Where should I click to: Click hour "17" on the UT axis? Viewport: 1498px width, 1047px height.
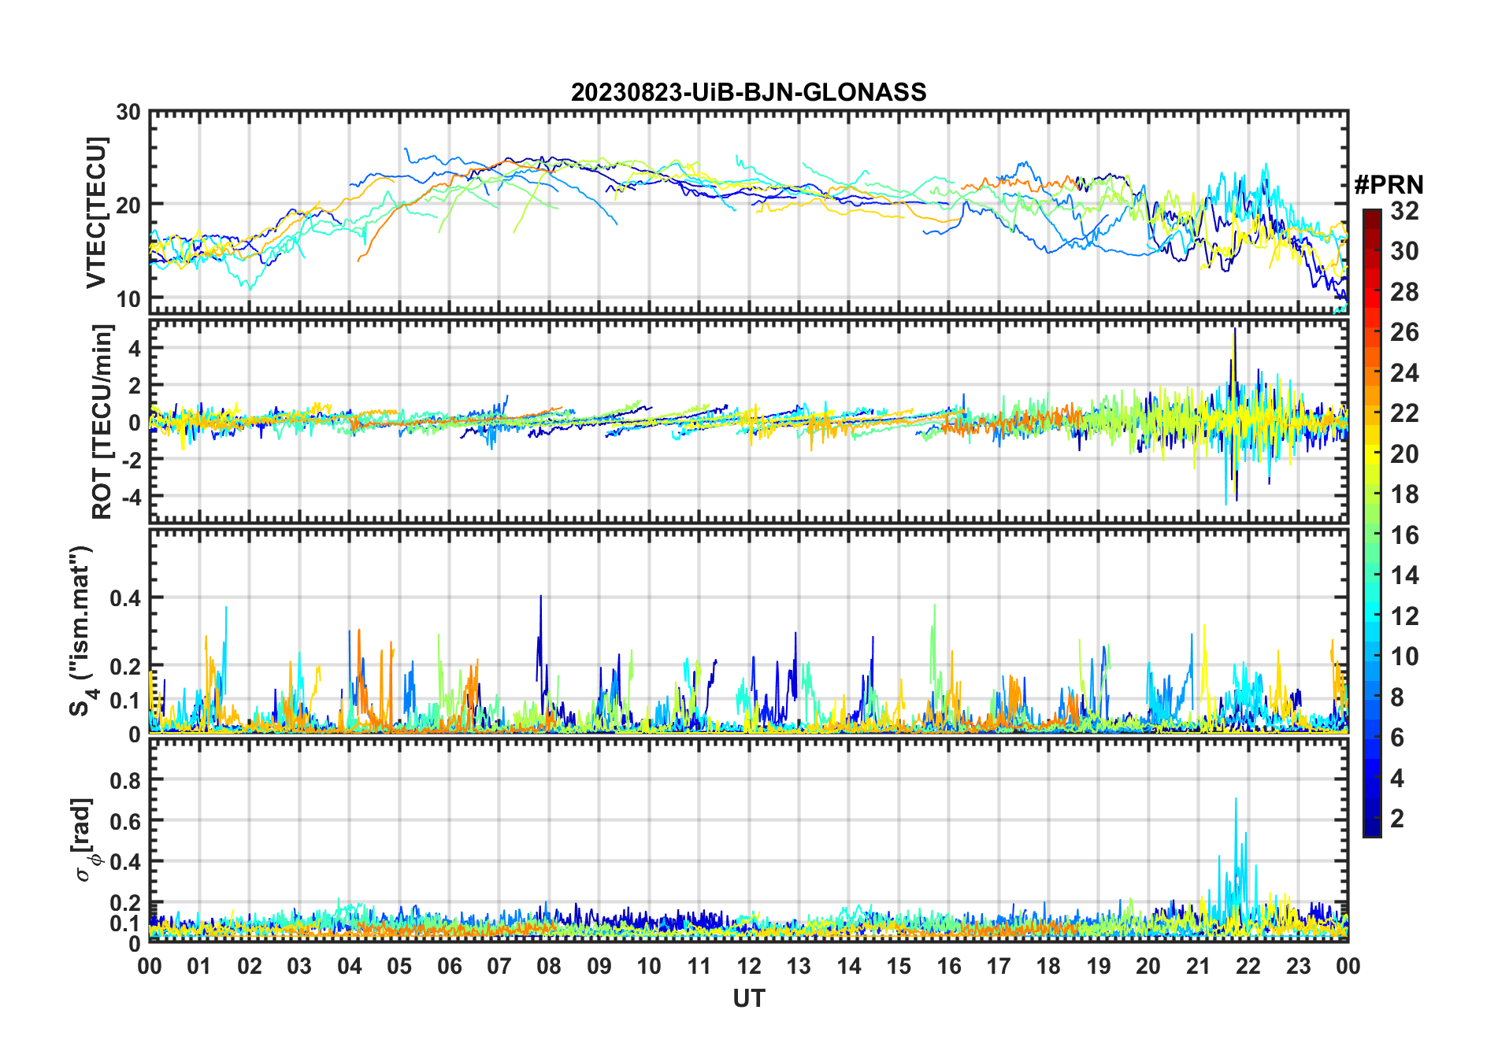(999, 966)
